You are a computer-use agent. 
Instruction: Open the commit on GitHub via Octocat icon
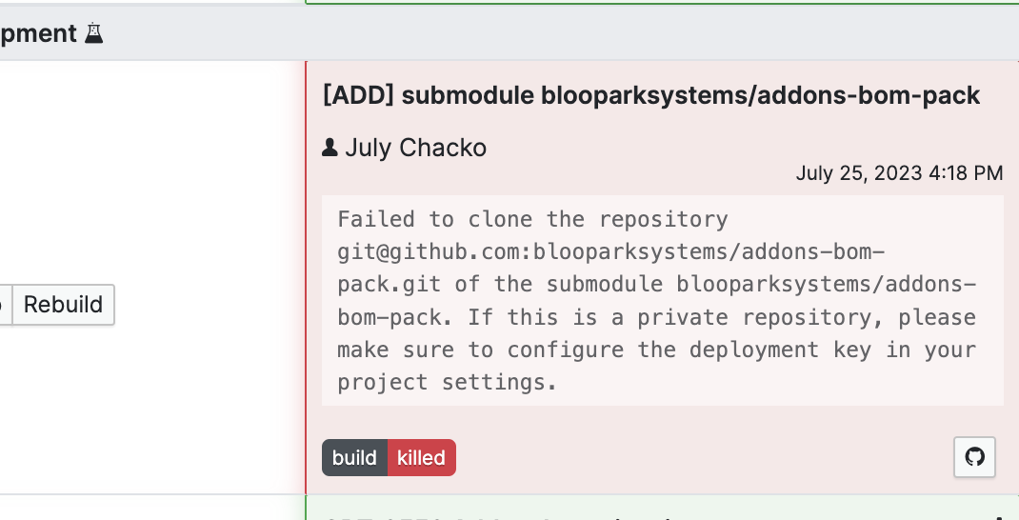coord(974,457)
